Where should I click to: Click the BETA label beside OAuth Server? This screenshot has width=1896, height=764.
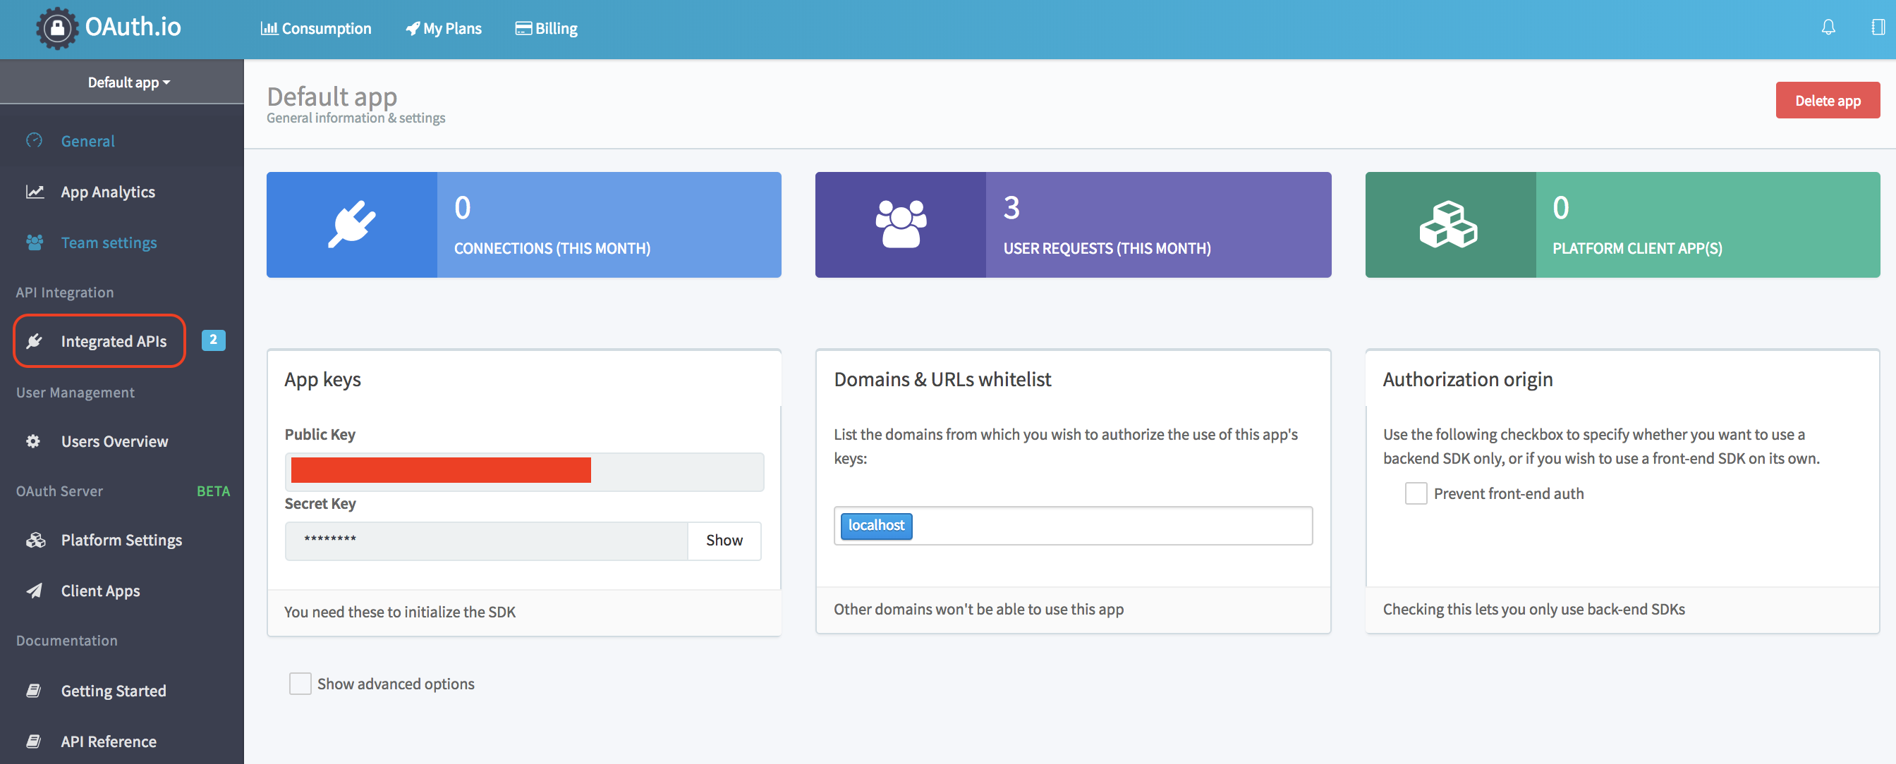(x=214, y=491)
